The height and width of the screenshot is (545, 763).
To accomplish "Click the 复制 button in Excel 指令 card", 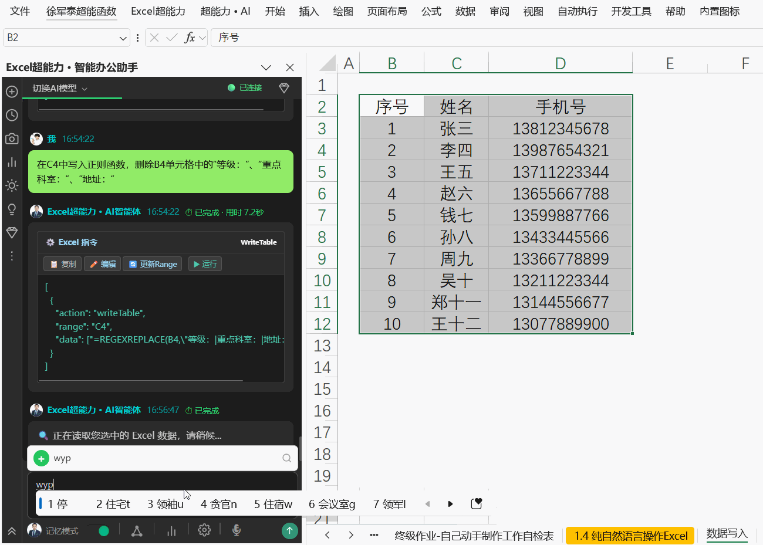I will click(63, 264).
